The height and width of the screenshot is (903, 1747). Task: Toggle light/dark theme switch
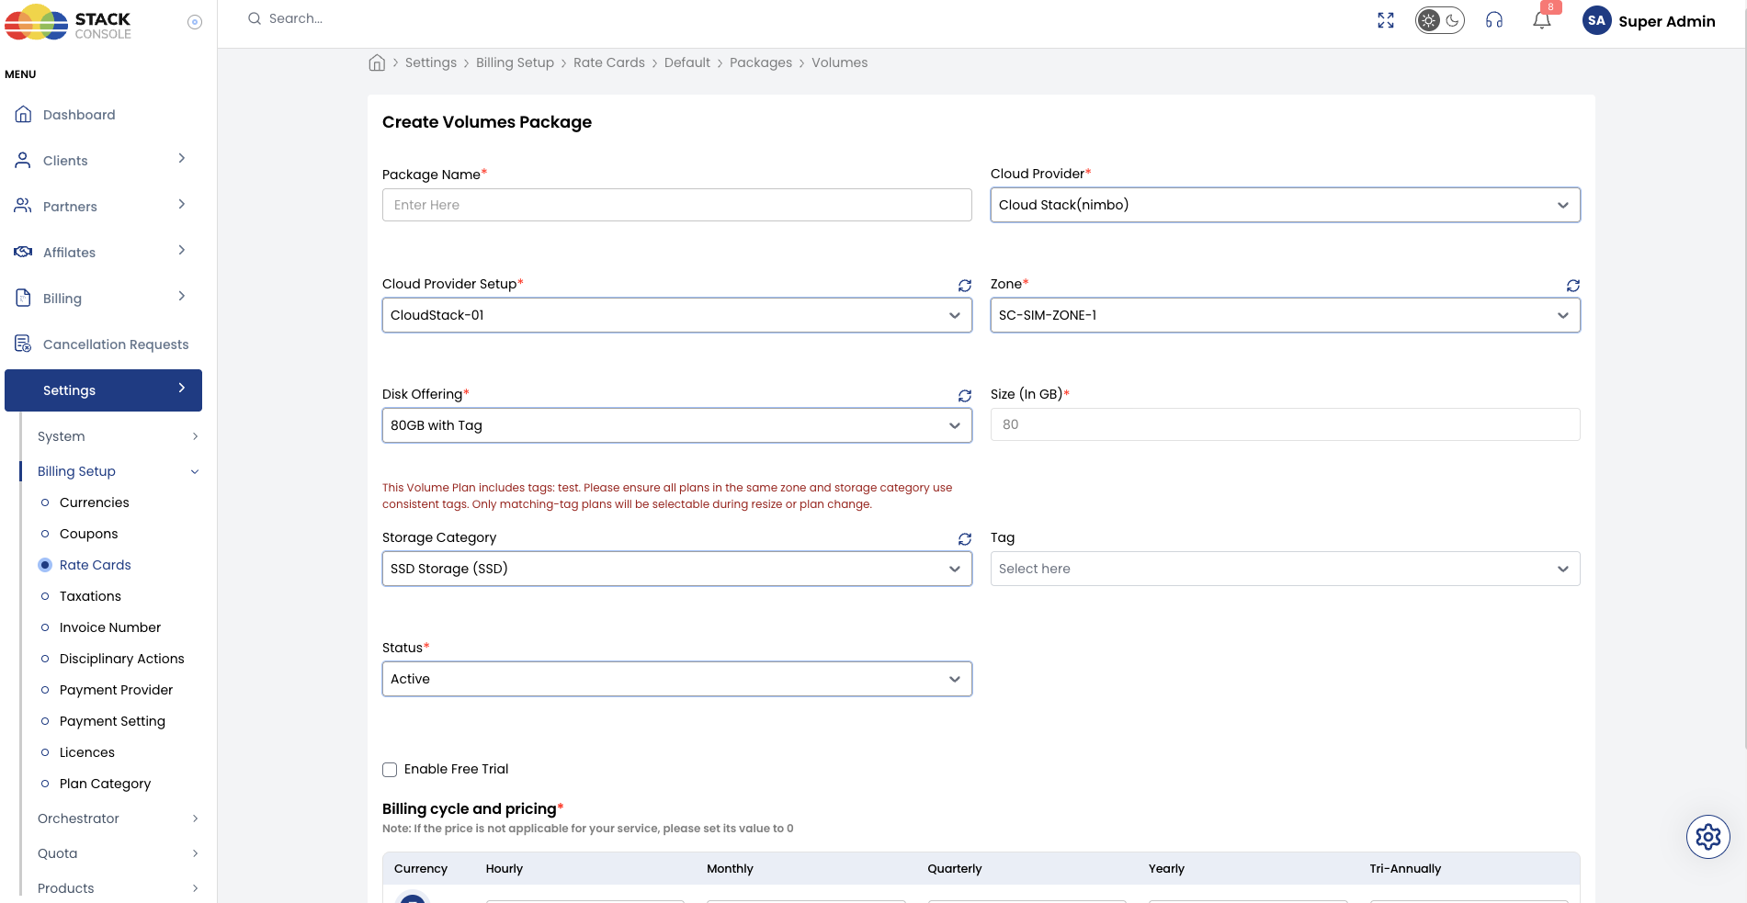point(1440,20)
